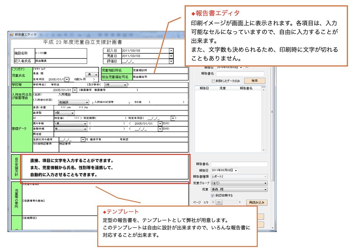353x252 pixels.
Task: Click the その他 parenthesis field
Action: [167, 102]
